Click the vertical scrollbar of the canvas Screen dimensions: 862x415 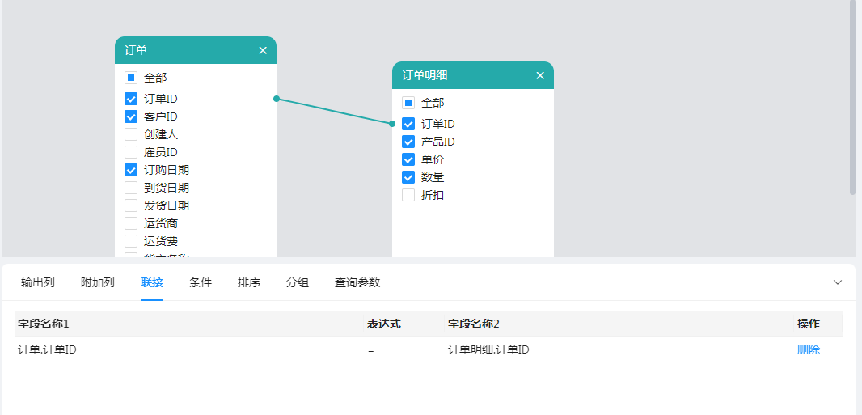pyautogui.click(x=852, y=97)
